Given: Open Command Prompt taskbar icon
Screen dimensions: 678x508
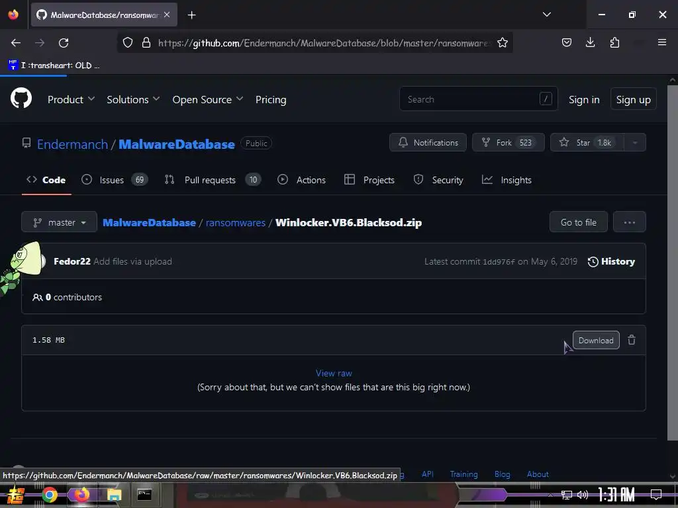Looking at the screenshot, I should click(144, 495).
